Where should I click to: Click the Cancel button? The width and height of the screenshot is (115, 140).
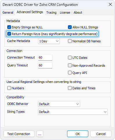pos(101,134)
